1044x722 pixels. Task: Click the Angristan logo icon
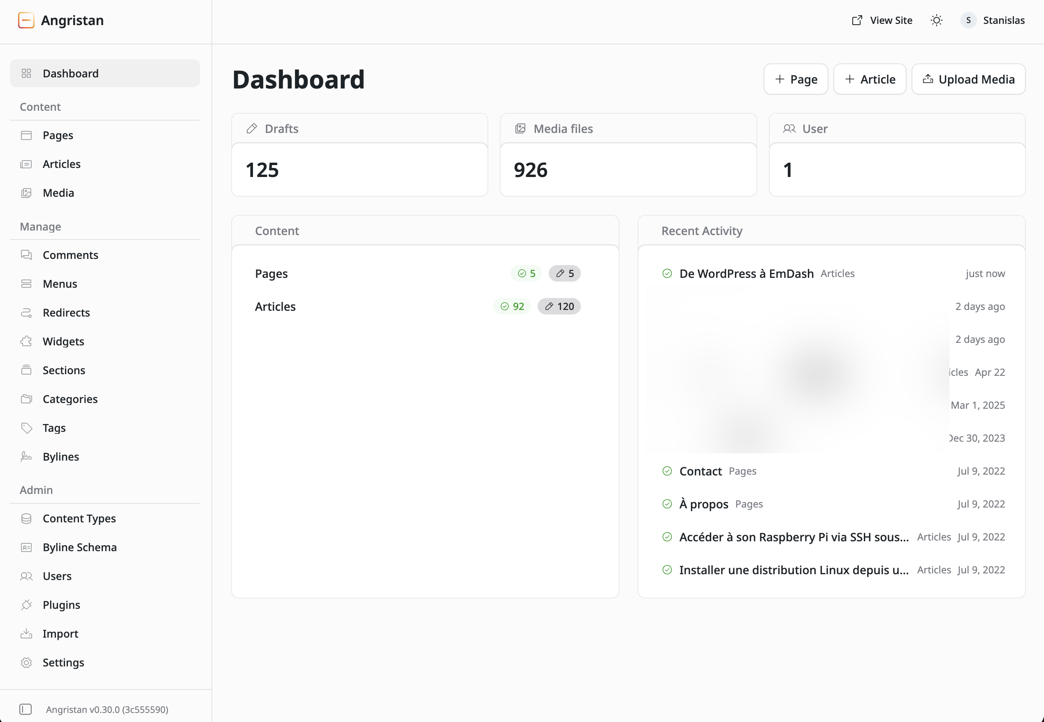tap(26, 20)
